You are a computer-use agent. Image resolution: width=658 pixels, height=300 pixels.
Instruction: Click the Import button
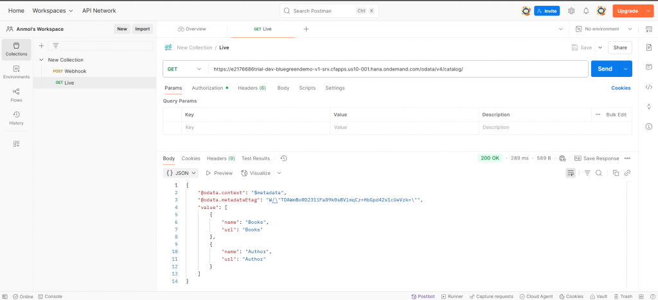(x=142, y=29)
